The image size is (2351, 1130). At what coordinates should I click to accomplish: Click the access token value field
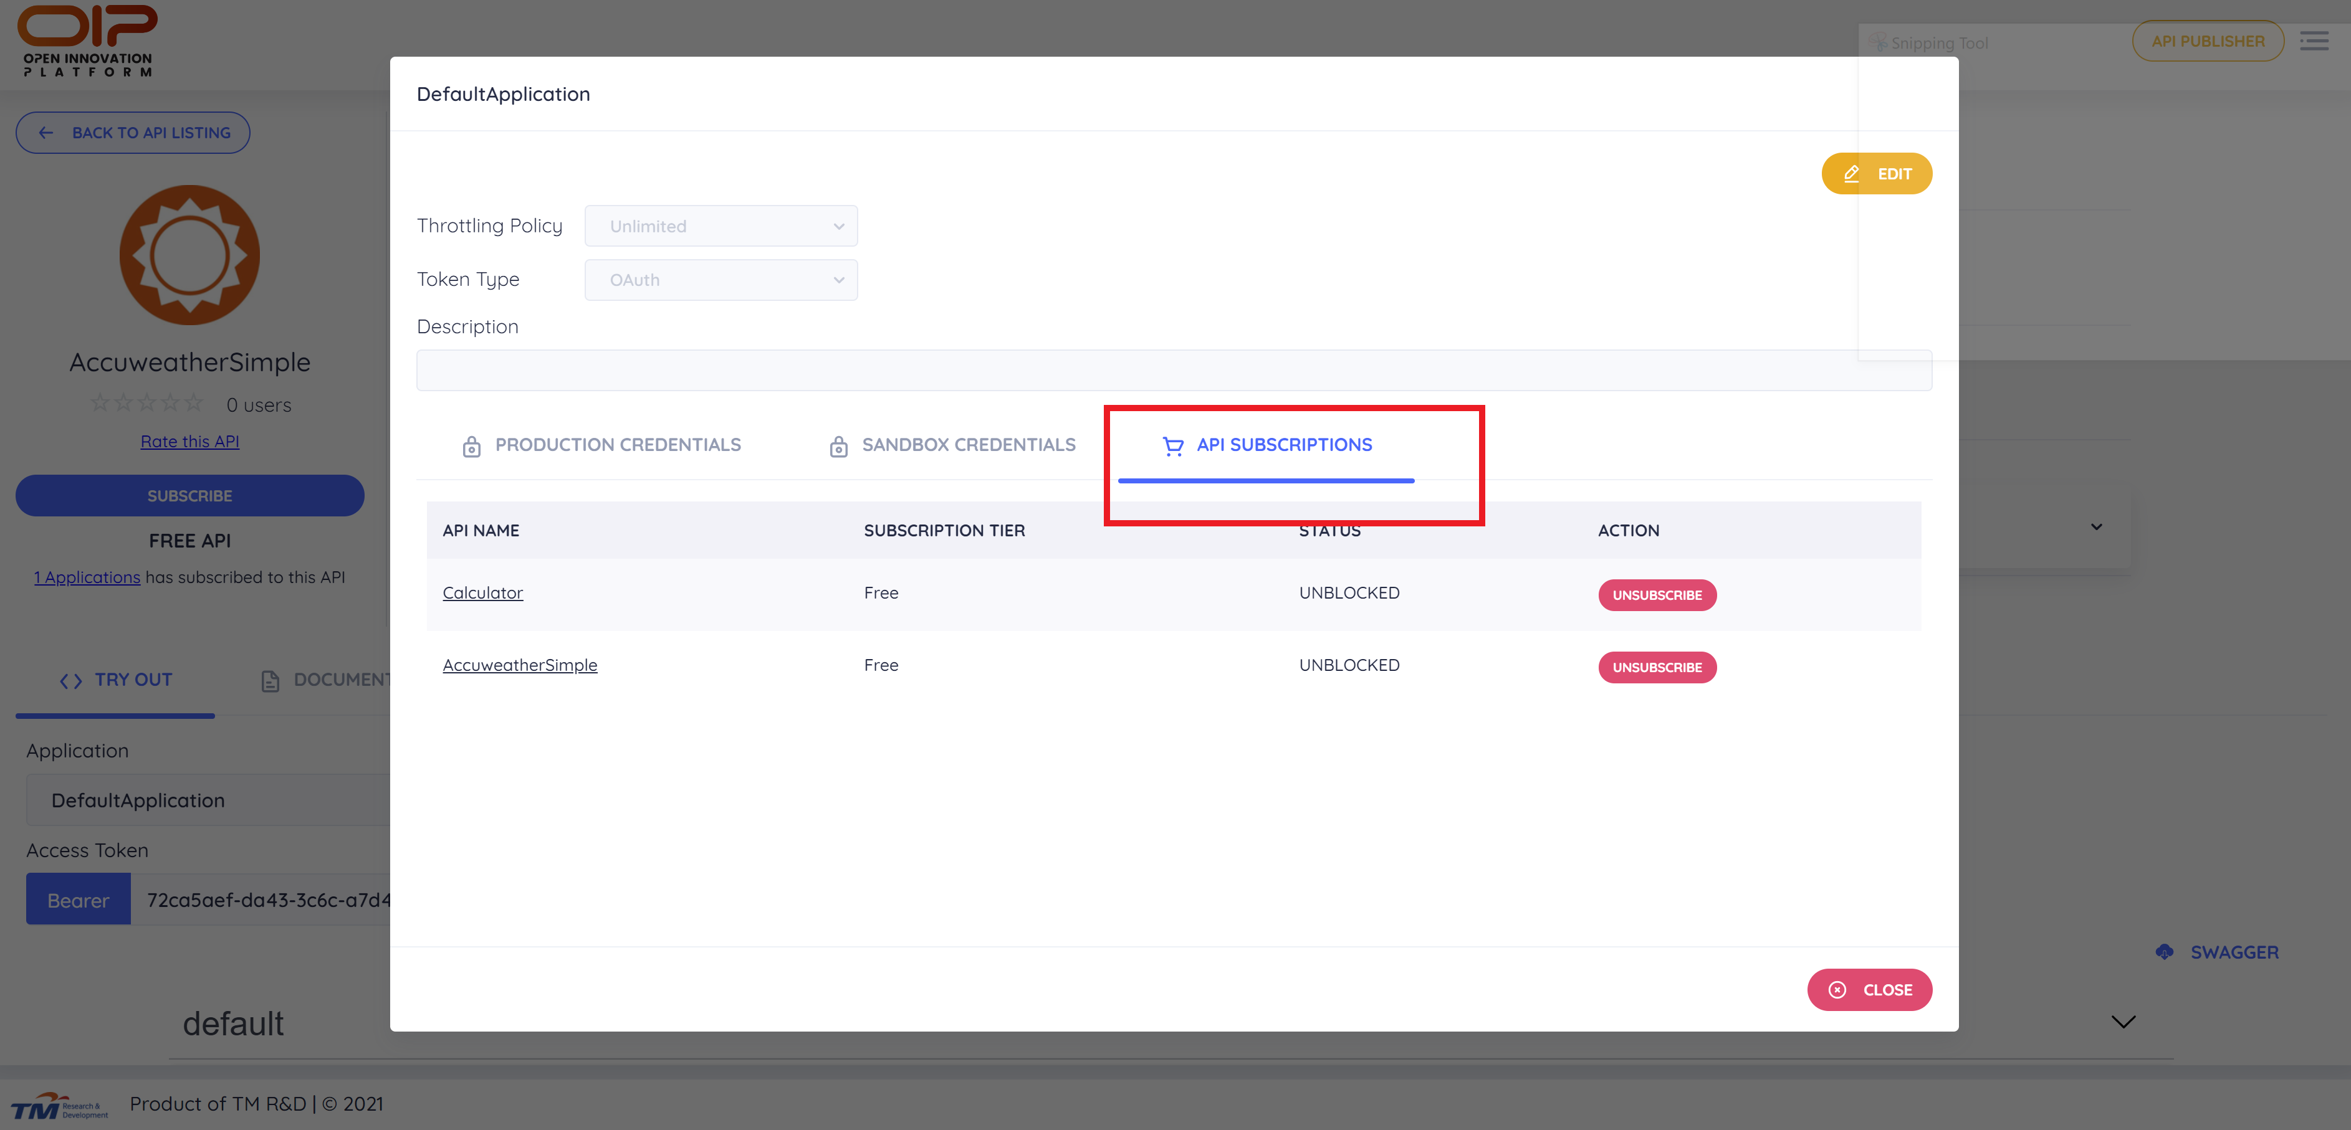[x=260, y=900]
